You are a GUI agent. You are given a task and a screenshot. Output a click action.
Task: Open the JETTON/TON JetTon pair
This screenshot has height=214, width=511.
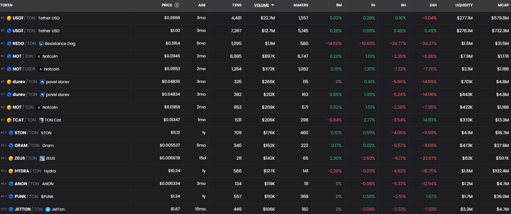point(255,209)
